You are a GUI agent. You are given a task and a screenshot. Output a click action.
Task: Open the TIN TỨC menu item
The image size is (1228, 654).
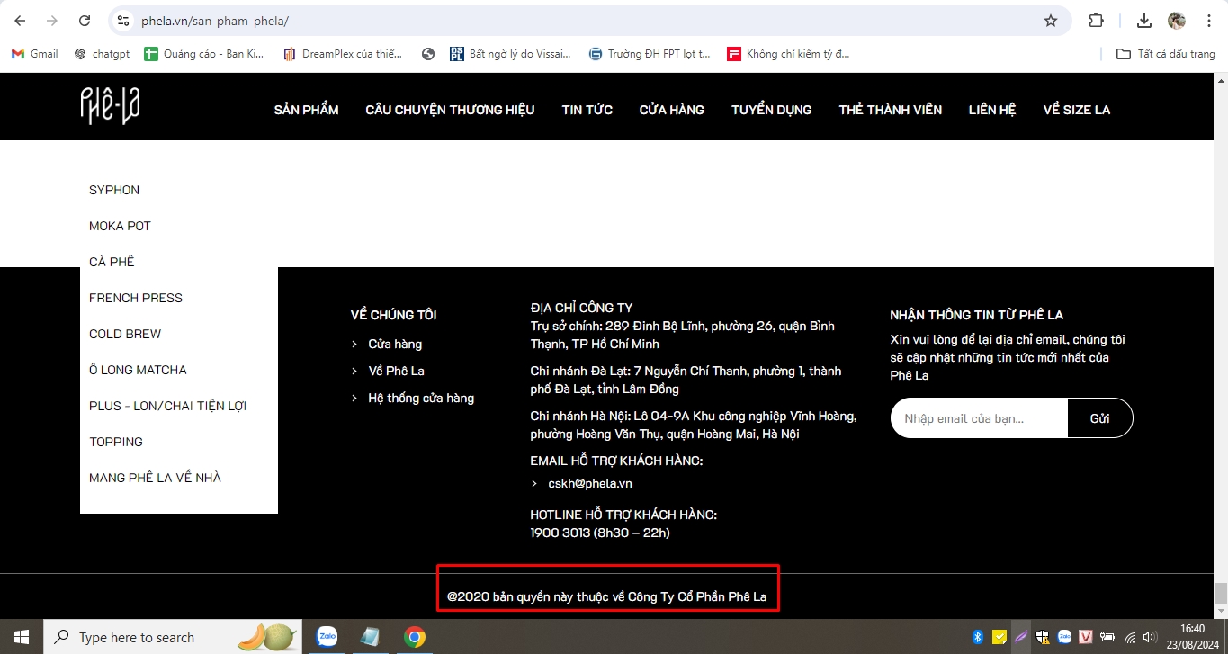587,109
